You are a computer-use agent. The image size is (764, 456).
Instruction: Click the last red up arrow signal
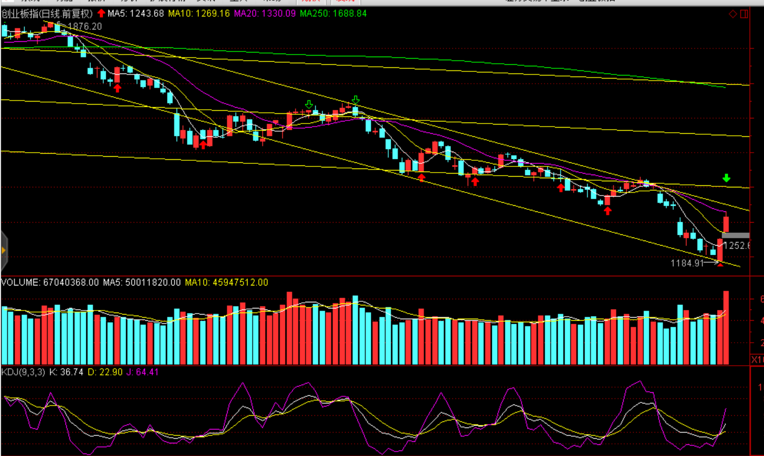(607, 210)
